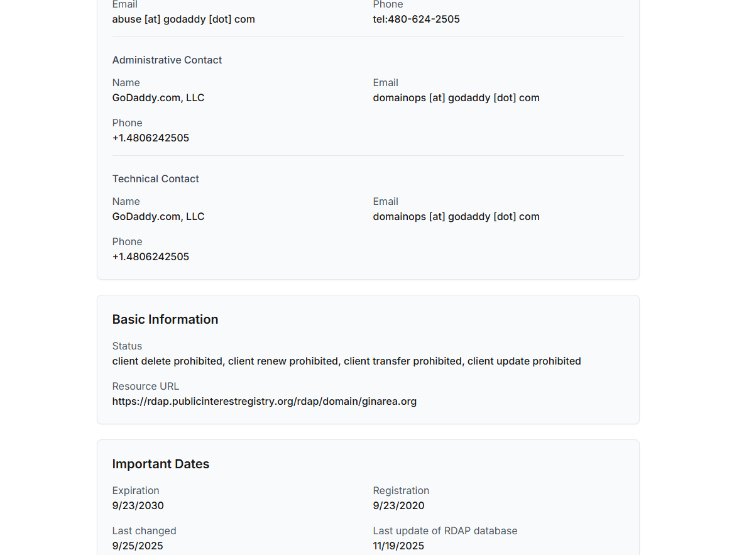The height and width of the screenshot is (555, 744).
Task: Click the RDAP database update date 11/19/2025
Action: (398, 546)
